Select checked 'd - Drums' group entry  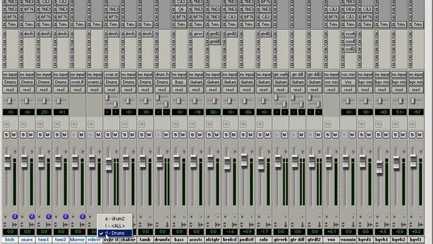pos(115,233)
